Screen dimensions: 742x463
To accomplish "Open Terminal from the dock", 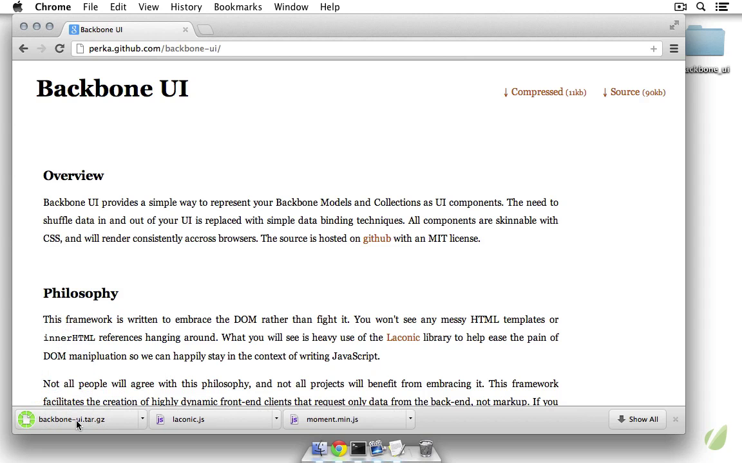I will tap(358, 448).
